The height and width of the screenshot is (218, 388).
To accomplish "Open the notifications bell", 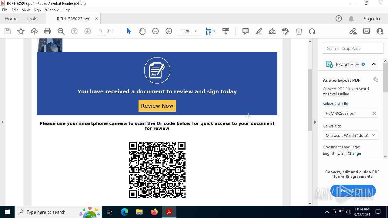I will [351, 18].
